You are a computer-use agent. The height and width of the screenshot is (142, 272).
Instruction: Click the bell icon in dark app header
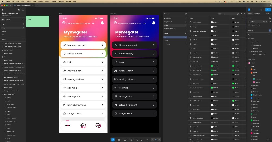coord(154,23)
